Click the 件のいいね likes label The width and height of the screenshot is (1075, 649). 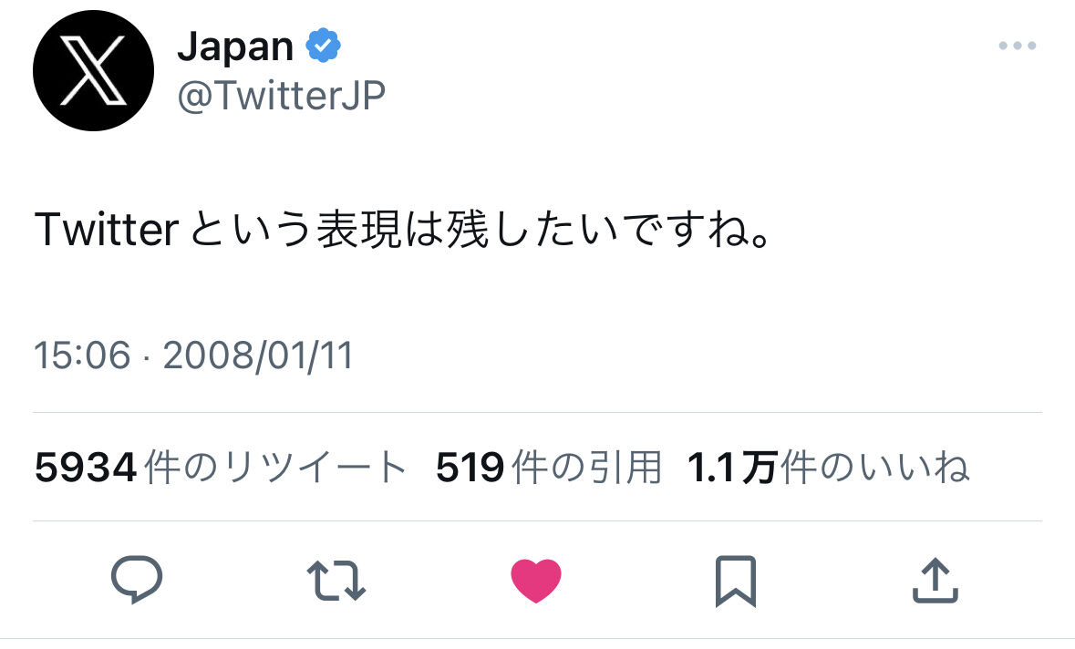click(x=874, y=468)
